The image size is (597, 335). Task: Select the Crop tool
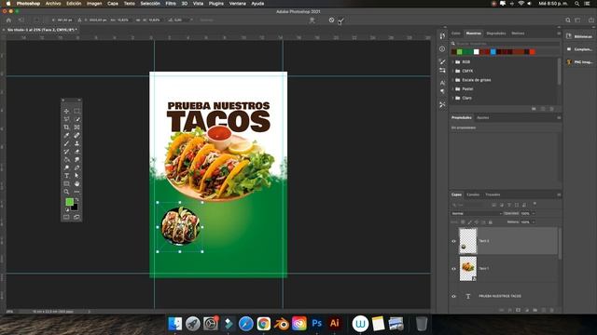click(x=66, y=127)
